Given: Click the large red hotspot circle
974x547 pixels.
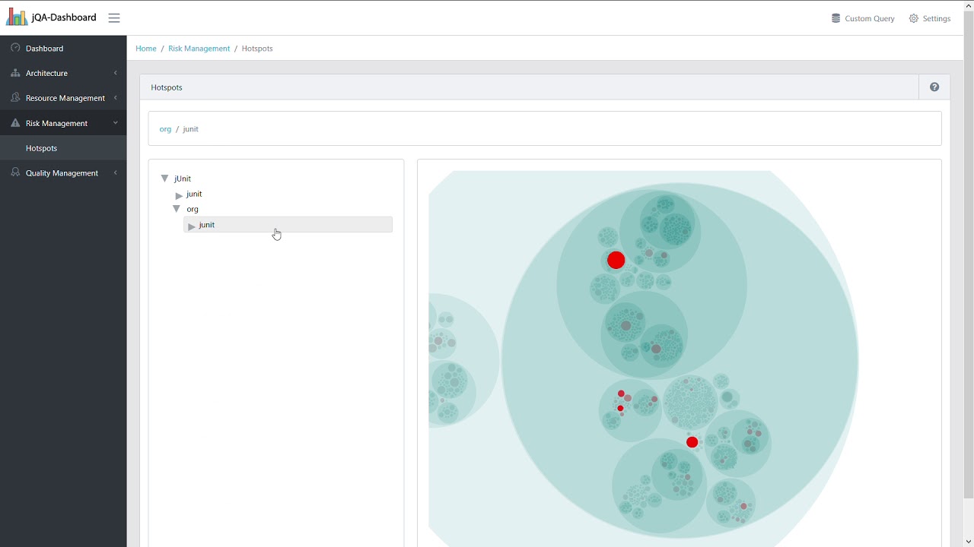Looking at the screenshot, I should (x=616, y=261).
